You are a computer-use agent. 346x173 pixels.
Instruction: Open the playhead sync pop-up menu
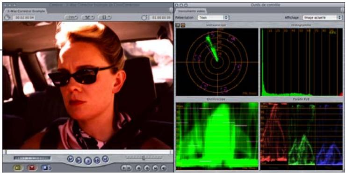coord(88,17)
